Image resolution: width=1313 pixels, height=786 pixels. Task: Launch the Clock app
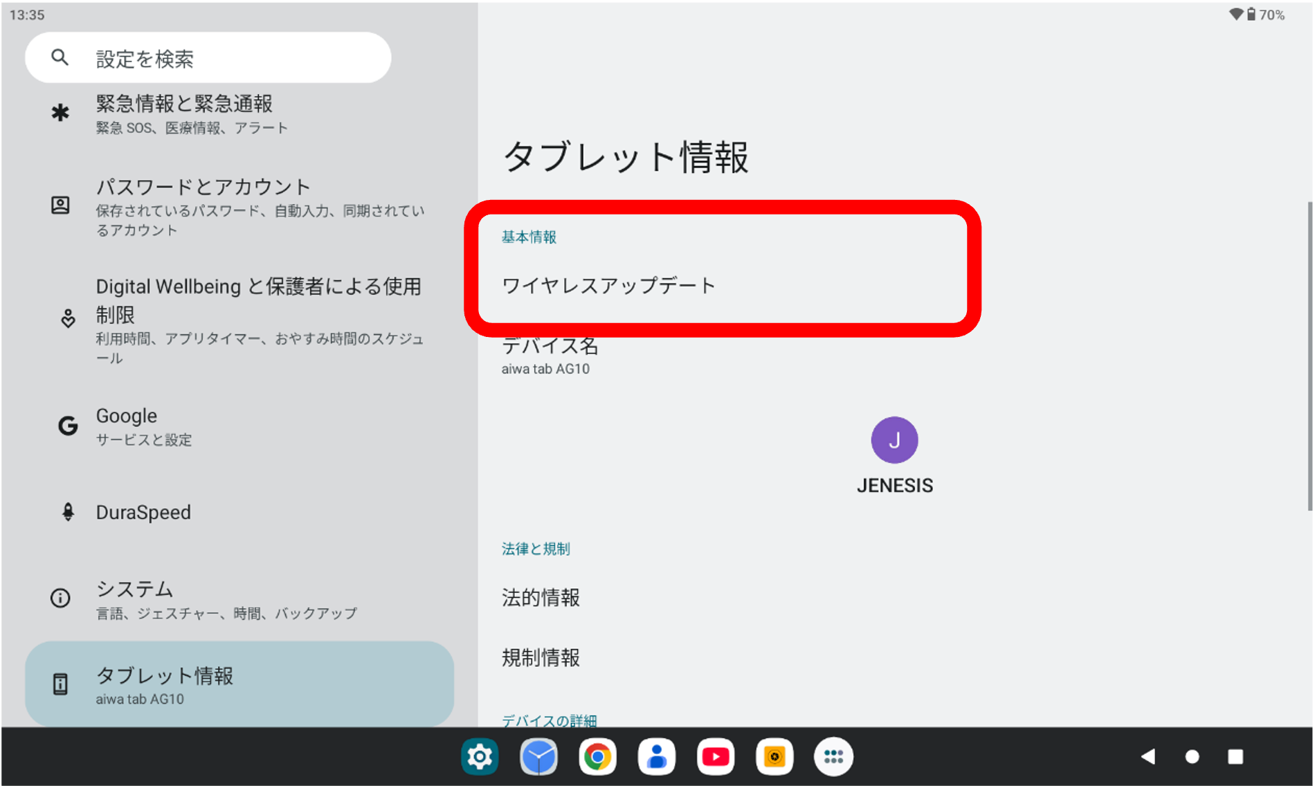tap(538, 756)
